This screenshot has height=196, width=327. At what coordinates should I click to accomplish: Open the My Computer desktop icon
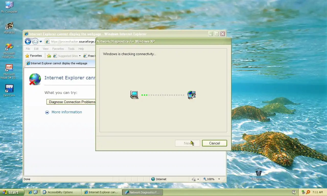coord(9,7)
